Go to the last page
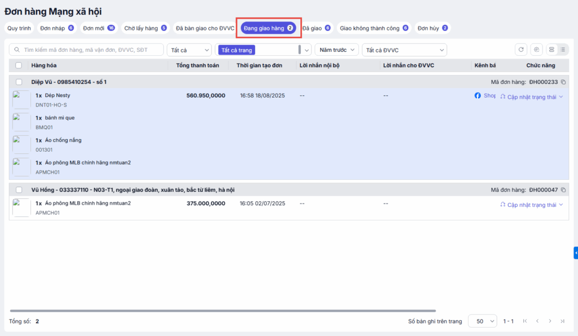Image resolution: width=578 pixels, height=336 pixels. click(x=563, y=321)
